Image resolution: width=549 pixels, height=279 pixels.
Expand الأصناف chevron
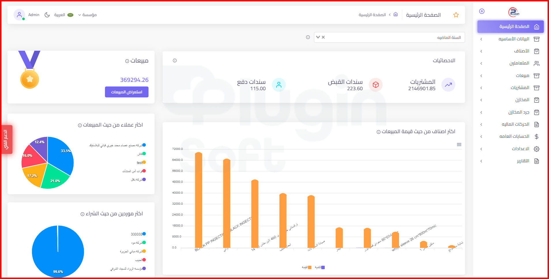(x=481, y=51)
